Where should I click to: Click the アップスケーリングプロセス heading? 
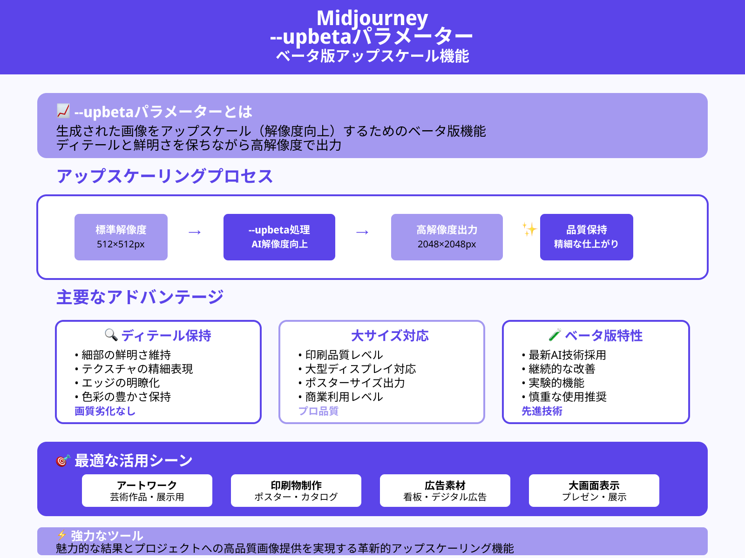[165, 176]
